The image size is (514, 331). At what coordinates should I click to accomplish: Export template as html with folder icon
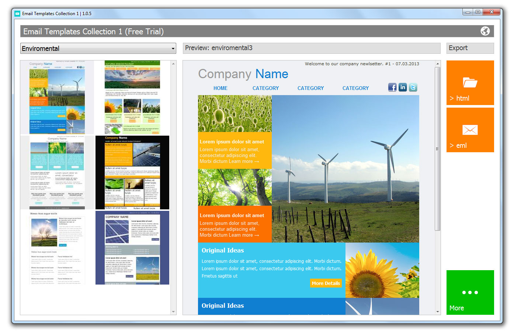coord(470,83)
